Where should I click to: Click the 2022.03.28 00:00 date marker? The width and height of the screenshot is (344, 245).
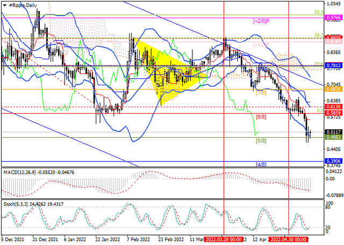[224, 239]
